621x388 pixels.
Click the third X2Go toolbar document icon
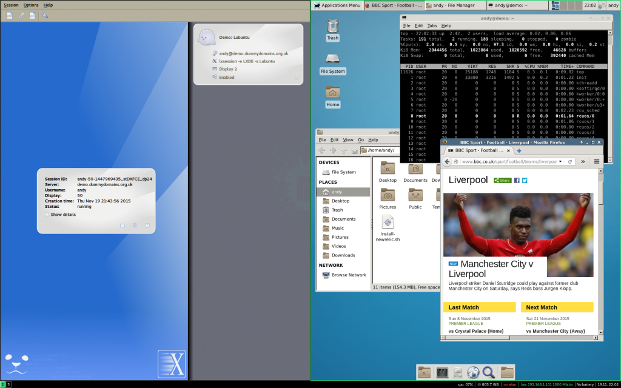33,15
